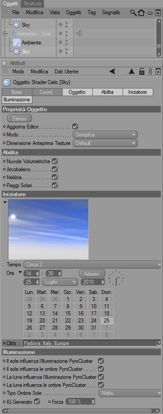The width and height of the screenshot is (163, 414).
Task: Click the animation dot beside Tipo Ombra Sole
Action: coord(4,393)
